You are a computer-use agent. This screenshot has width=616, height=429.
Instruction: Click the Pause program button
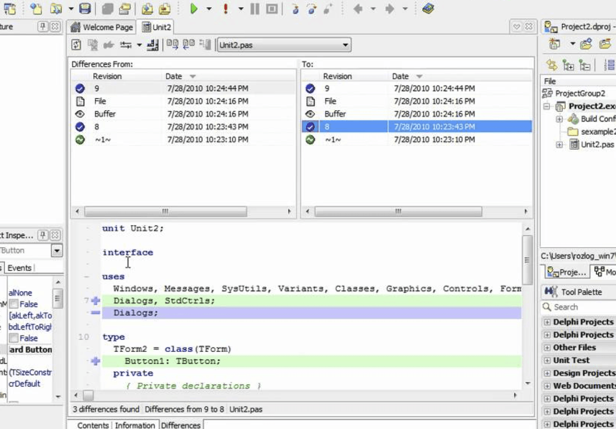[255, 9]
